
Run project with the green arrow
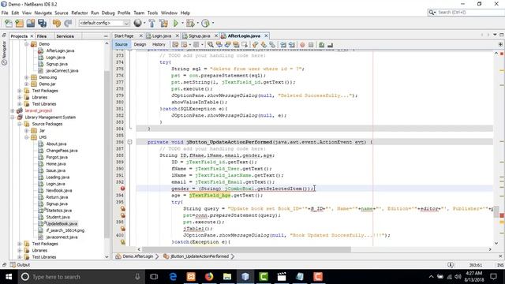coord(176,23)
